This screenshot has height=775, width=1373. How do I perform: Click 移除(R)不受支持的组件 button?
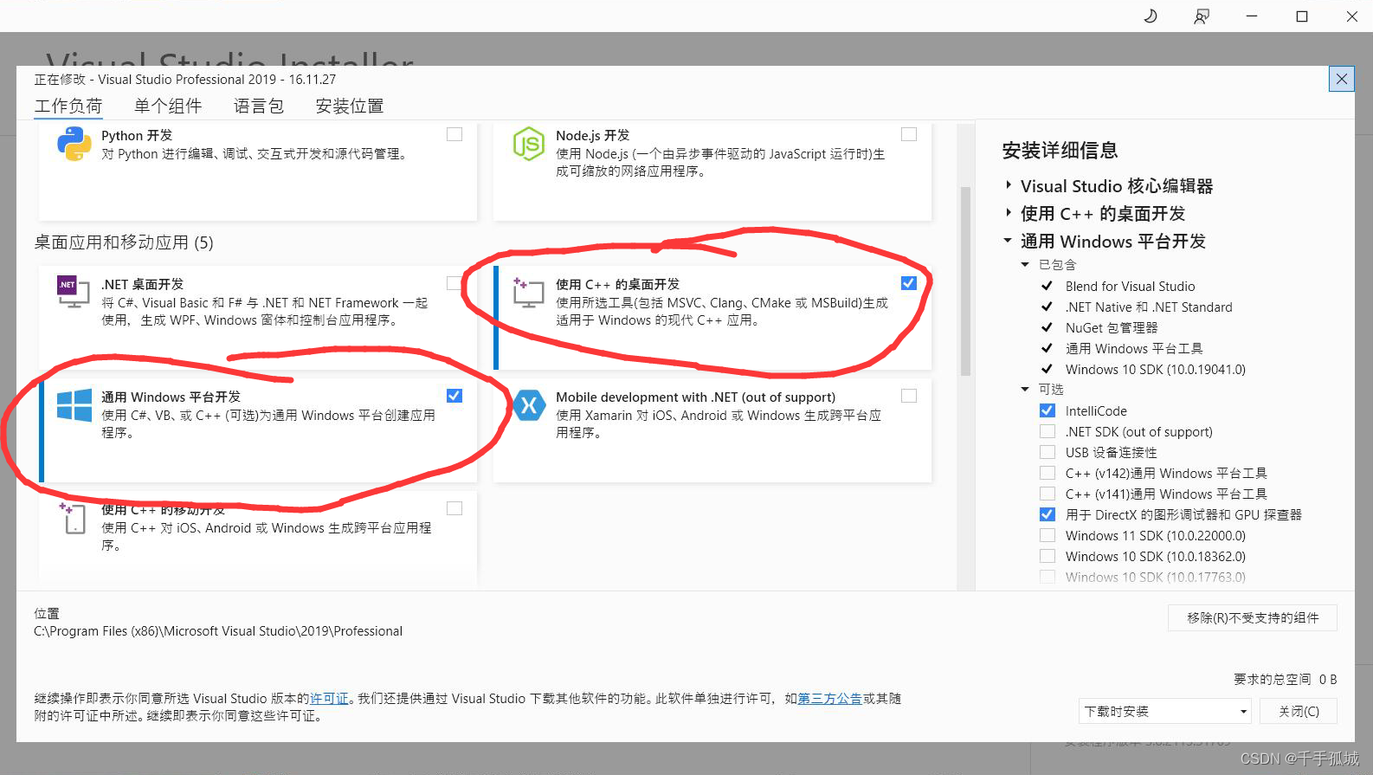(1253, 617)
